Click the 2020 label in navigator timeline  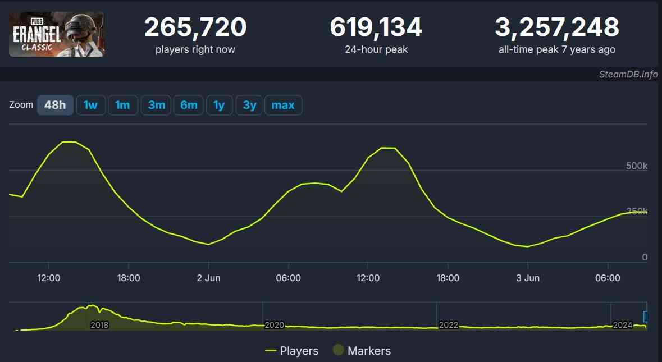pos(274,325)
